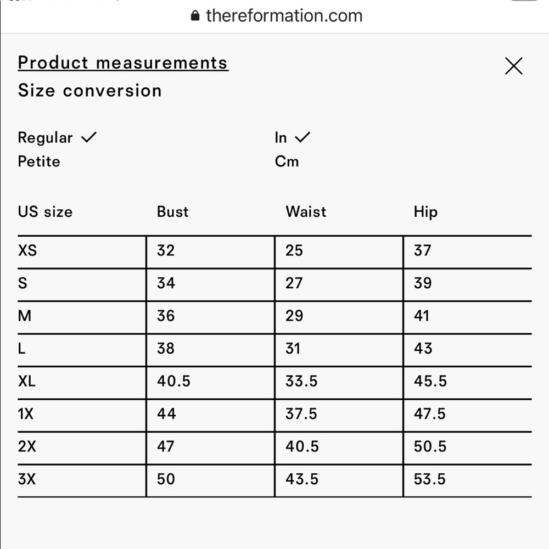
Task: Select the M size row label
Action: [x=25, y=316]
